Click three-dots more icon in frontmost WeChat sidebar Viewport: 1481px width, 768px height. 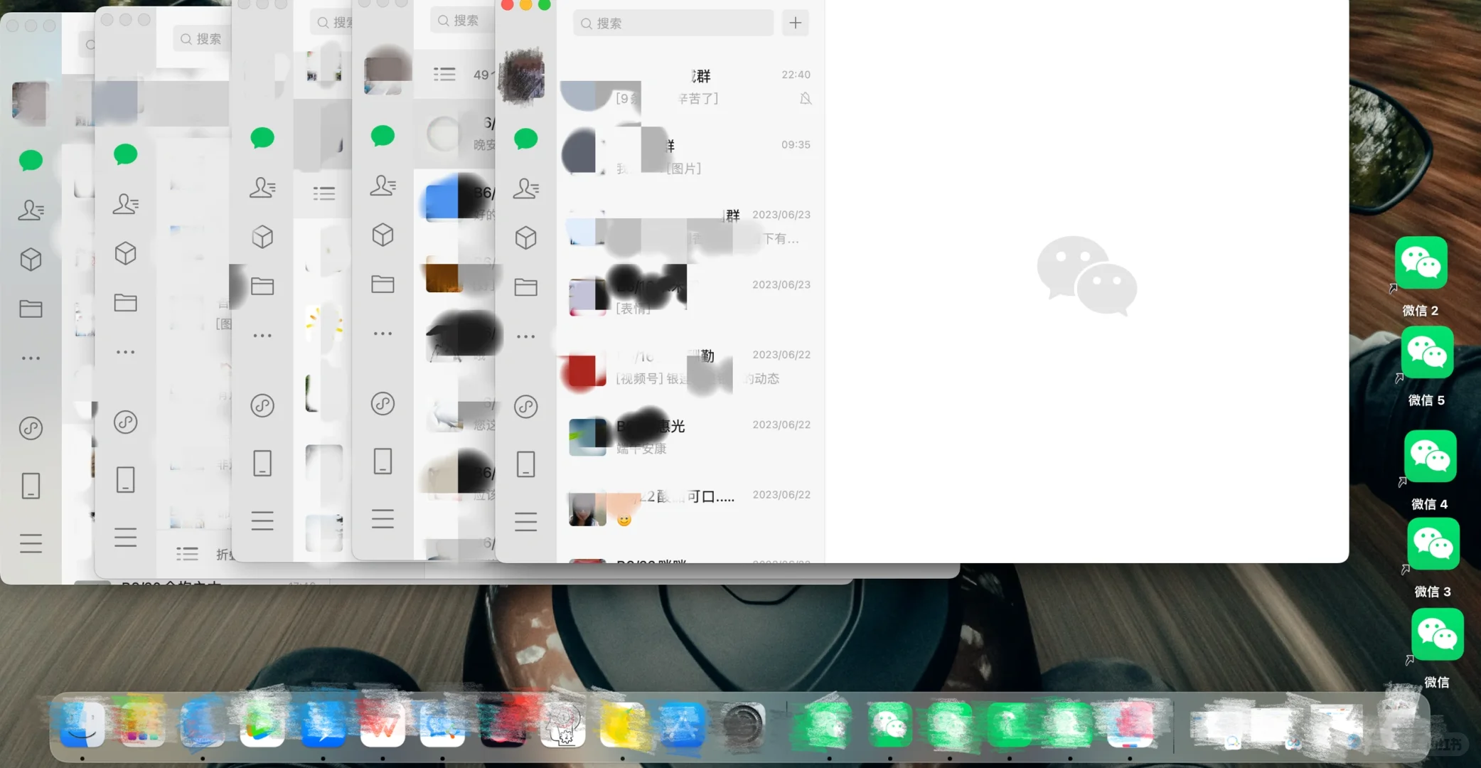(x=525, y=336)
